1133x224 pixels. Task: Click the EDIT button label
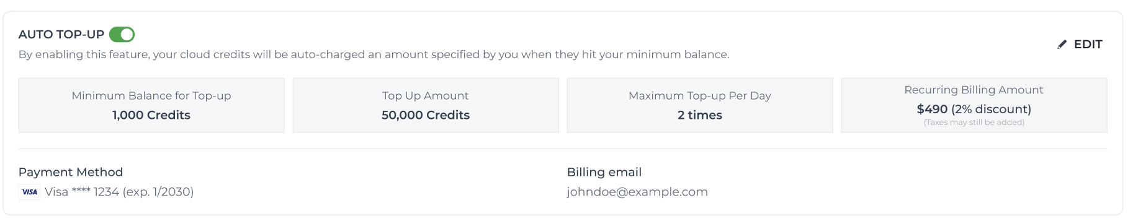click(1088, 45)
